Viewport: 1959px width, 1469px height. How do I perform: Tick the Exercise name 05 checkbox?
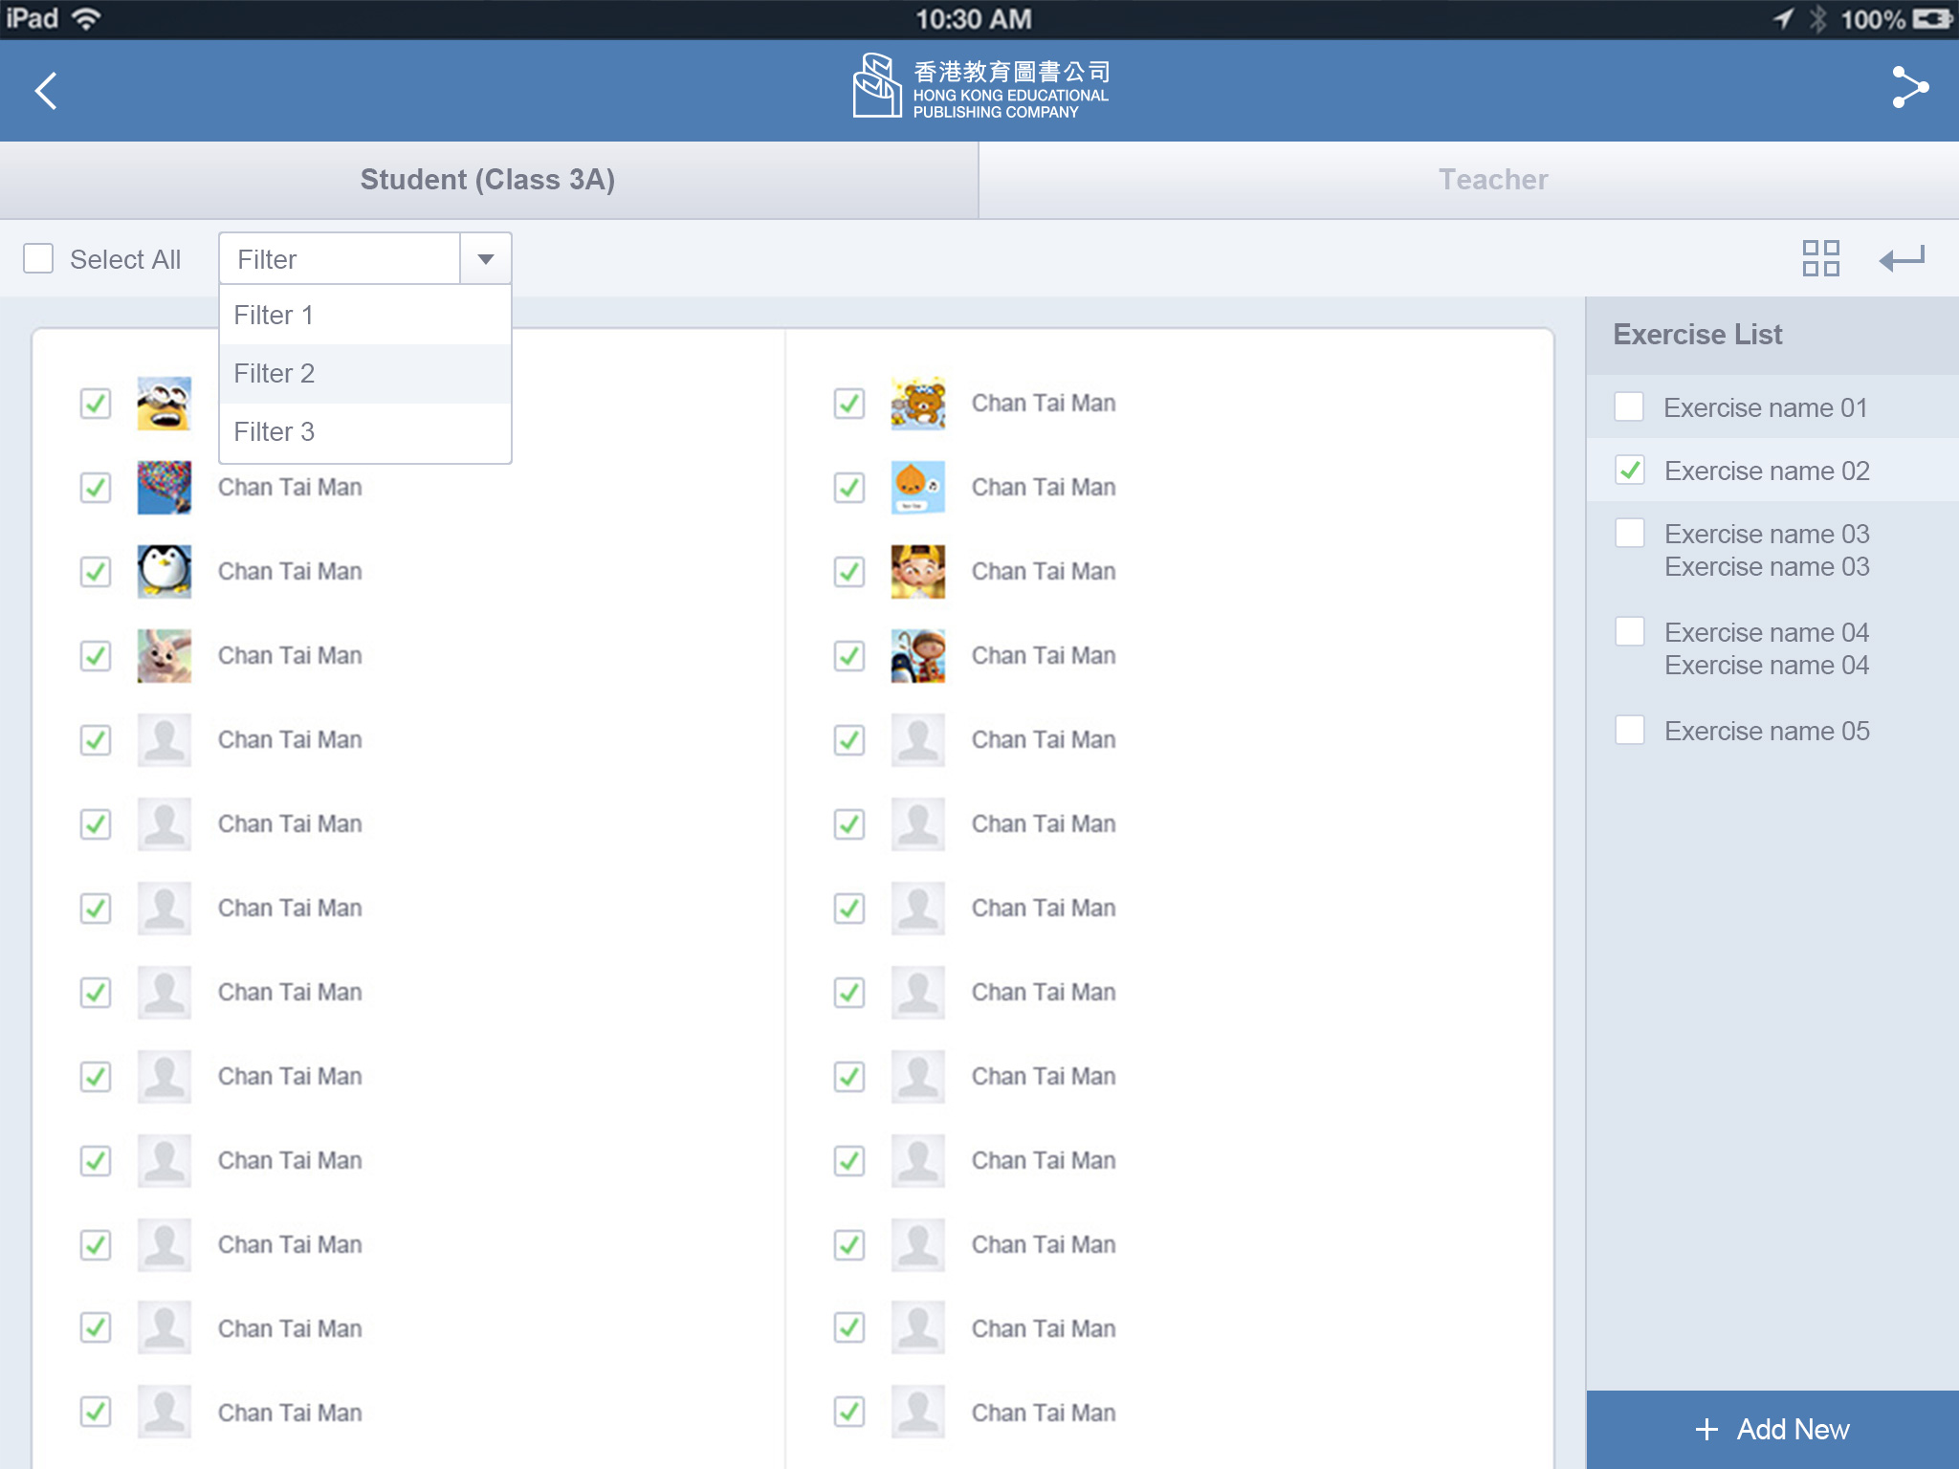(1629, 730)
